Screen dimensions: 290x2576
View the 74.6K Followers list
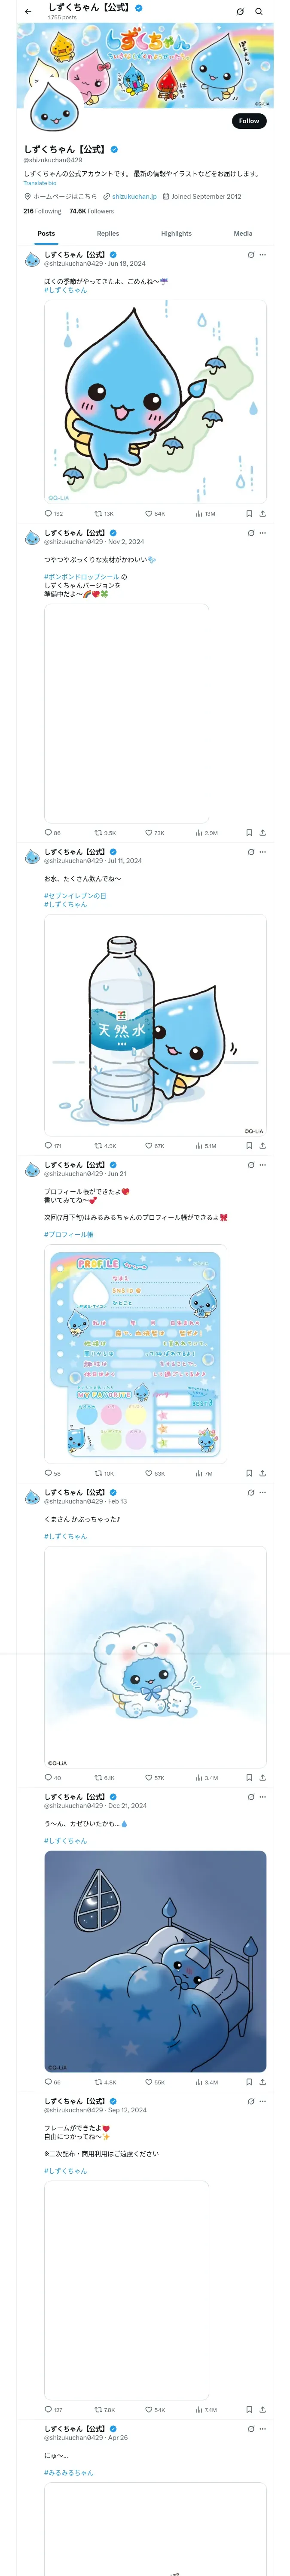91,211
